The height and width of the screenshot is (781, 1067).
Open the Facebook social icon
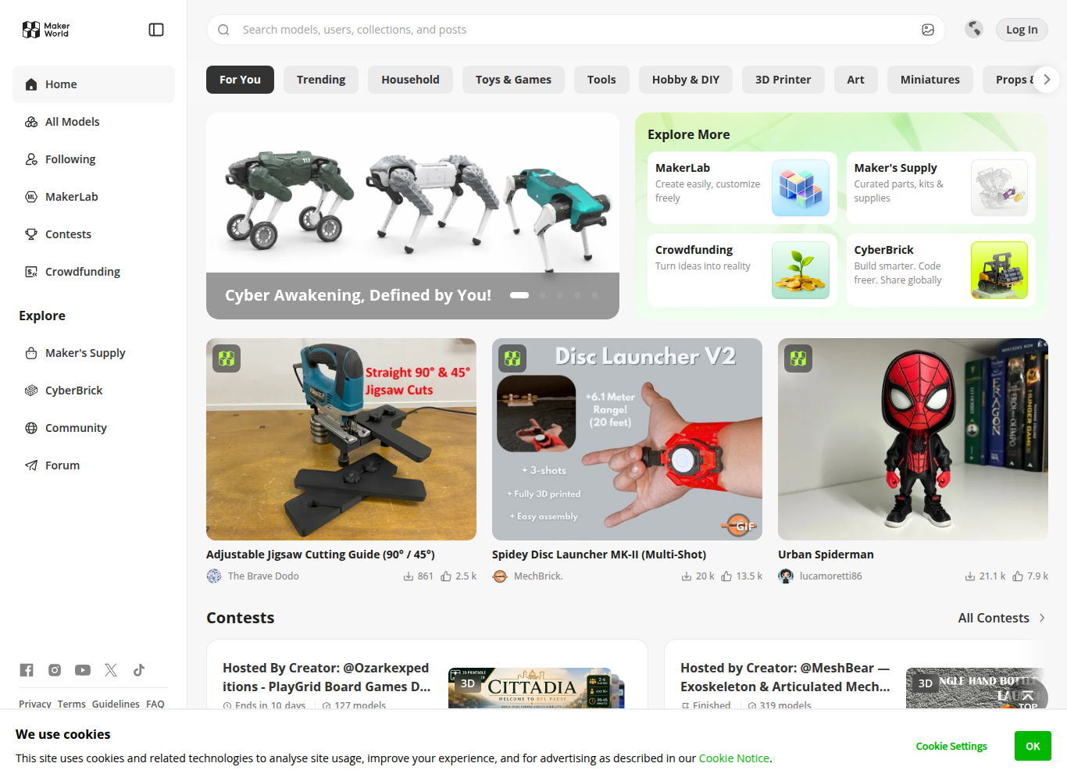point(27,670)
